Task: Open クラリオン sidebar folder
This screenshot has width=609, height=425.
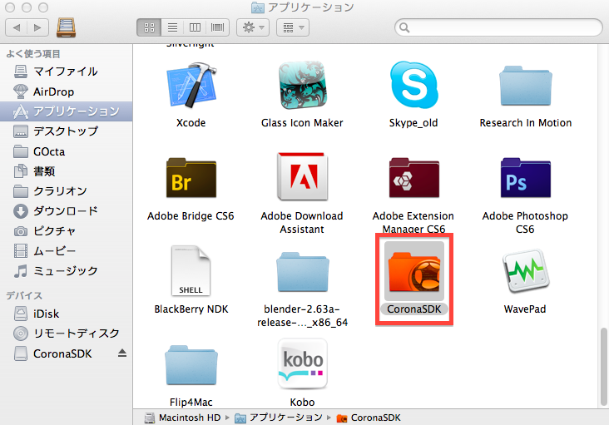Action: pos(66,191)
